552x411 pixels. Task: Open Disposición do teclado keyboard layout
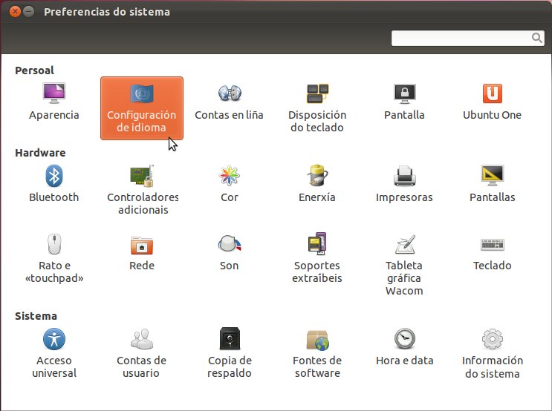(317, 108)
